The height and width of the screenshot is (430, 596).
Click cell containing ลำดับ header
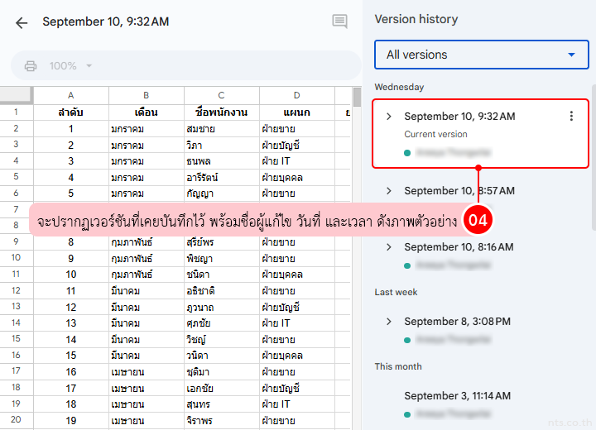[x=71, y=112]
